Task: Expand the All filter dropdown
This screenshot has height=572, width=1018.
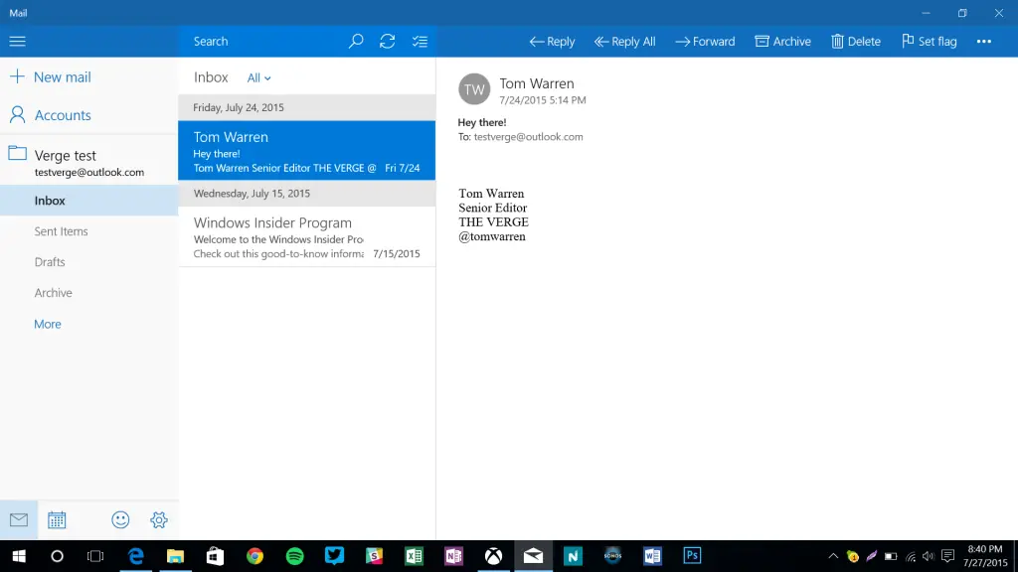Action: point(258,77)
